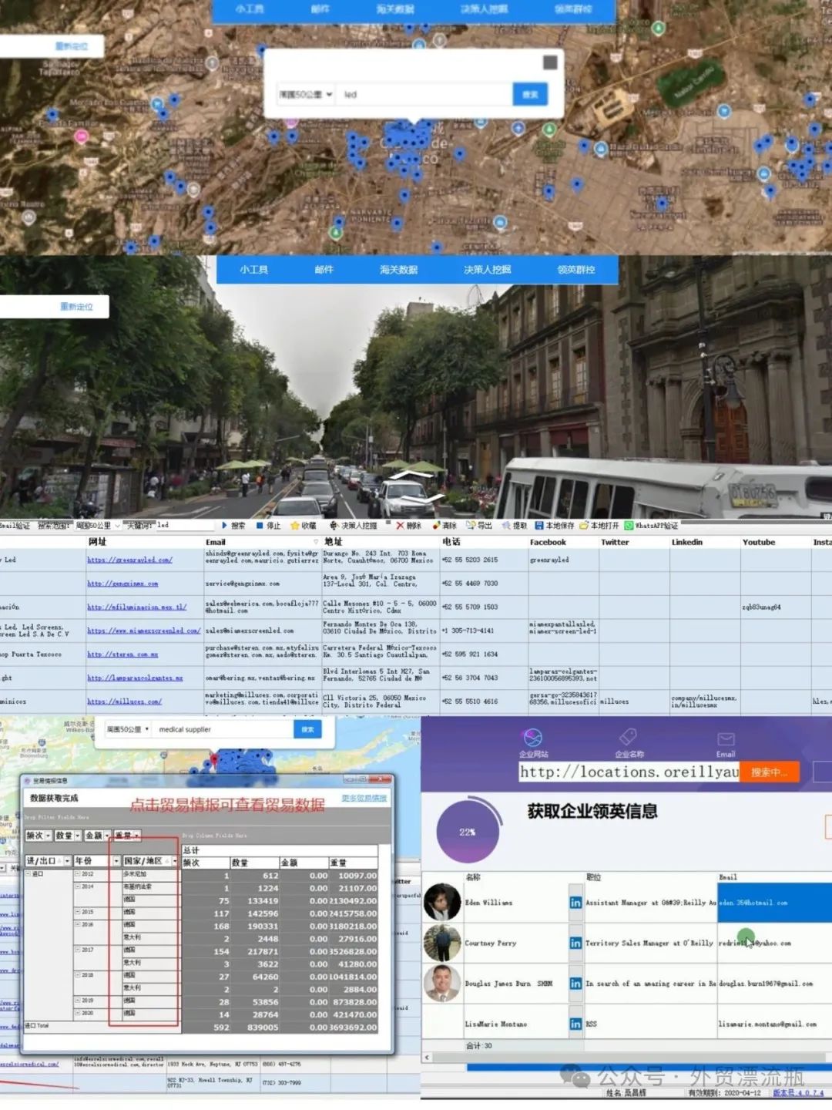
Task: Select the Email envelope icon
Action: pyautogui.click(x=726, y=738)
